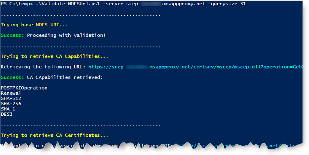Select 'Trying to retrieve CA Certificates...' line
This screenshot has width=309, height=155.
[x=55, y=135]
